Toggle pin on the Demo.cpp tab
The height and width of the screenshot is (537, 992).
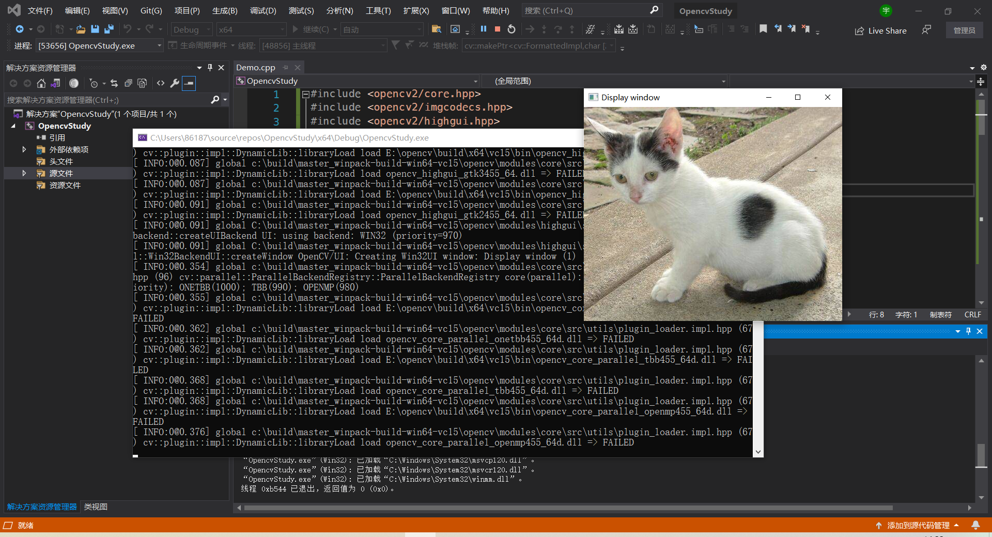286,68
